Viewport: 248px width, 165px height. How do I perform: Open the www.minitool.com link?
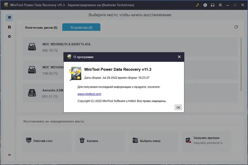(89, 94)
